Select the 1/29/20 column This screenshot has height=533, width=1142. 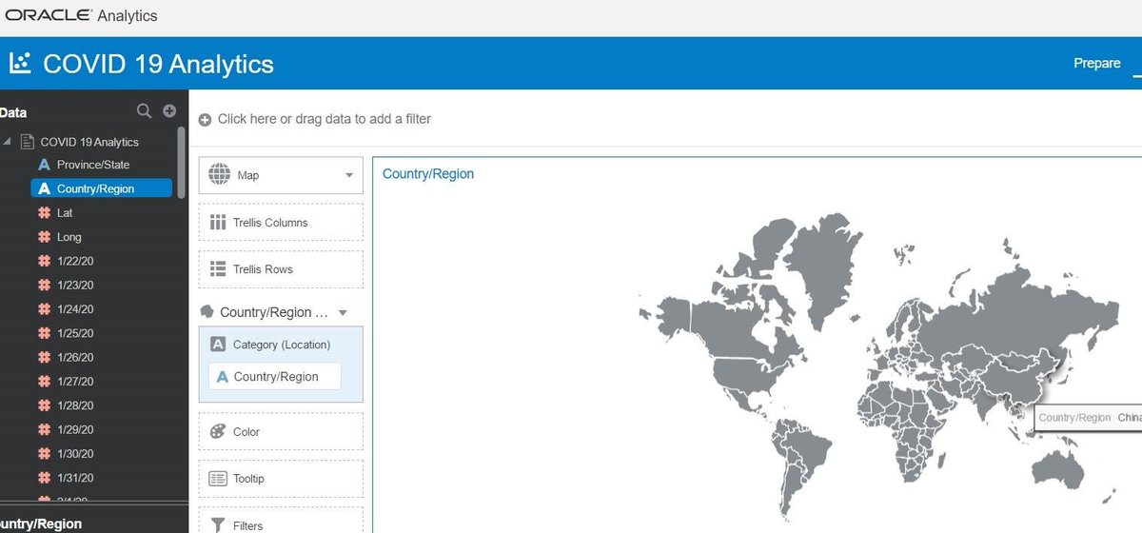75,429
